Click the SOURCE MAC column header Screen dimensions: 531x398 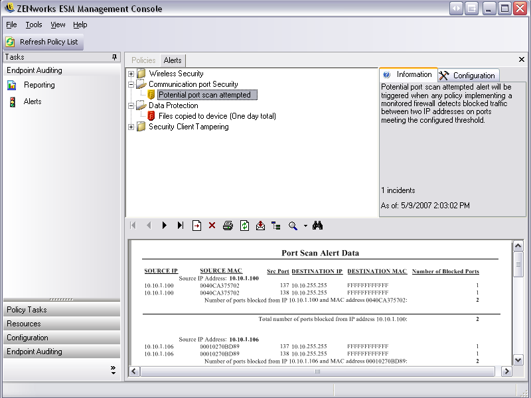(221, 271)
